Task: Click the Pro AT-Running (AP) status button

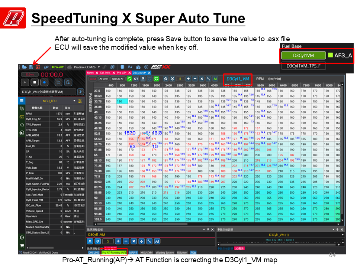Action: click(114, 253)
